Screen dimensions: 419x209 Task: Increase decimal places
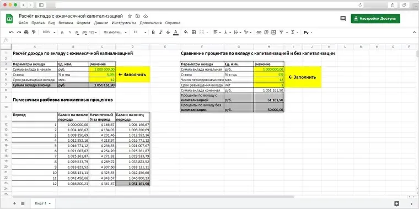pos(84,33)
